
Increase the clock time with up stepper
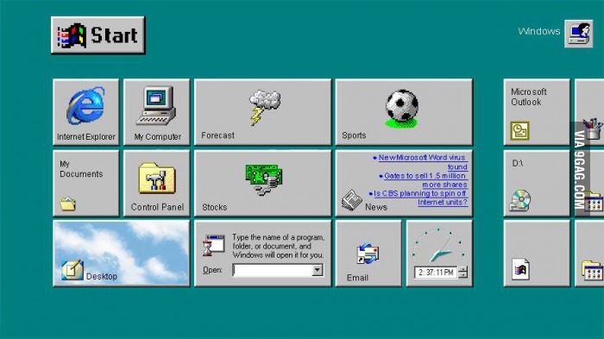[x=463, y=269]
